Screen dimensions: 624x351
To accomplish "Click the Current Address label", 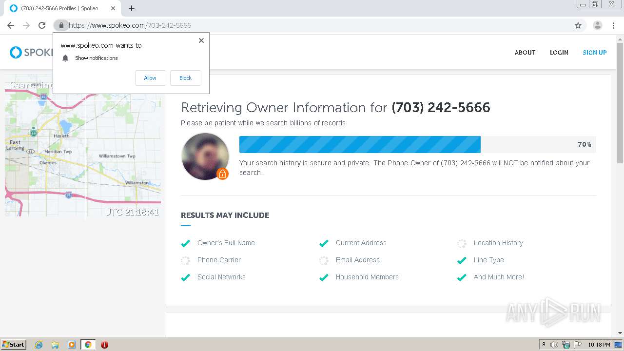I will pos(361,243).
